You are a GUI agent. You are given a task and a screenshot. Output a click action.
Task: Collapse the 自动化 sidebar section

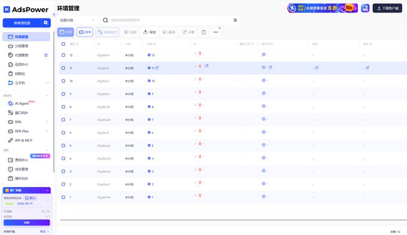(47, 96)
